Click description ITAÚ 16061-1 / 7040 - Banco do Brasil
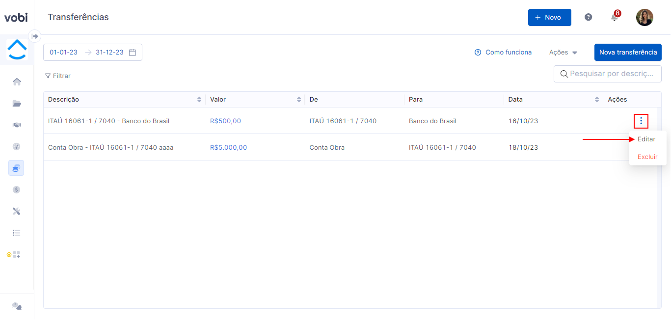Screen dimensions: 671x320 coord(108,121)
